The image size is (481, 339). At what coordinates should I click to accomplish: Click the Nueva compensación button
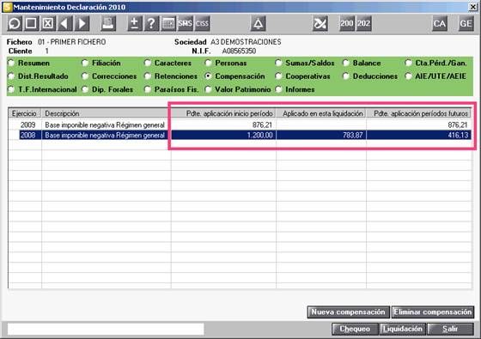click(348, 312)
